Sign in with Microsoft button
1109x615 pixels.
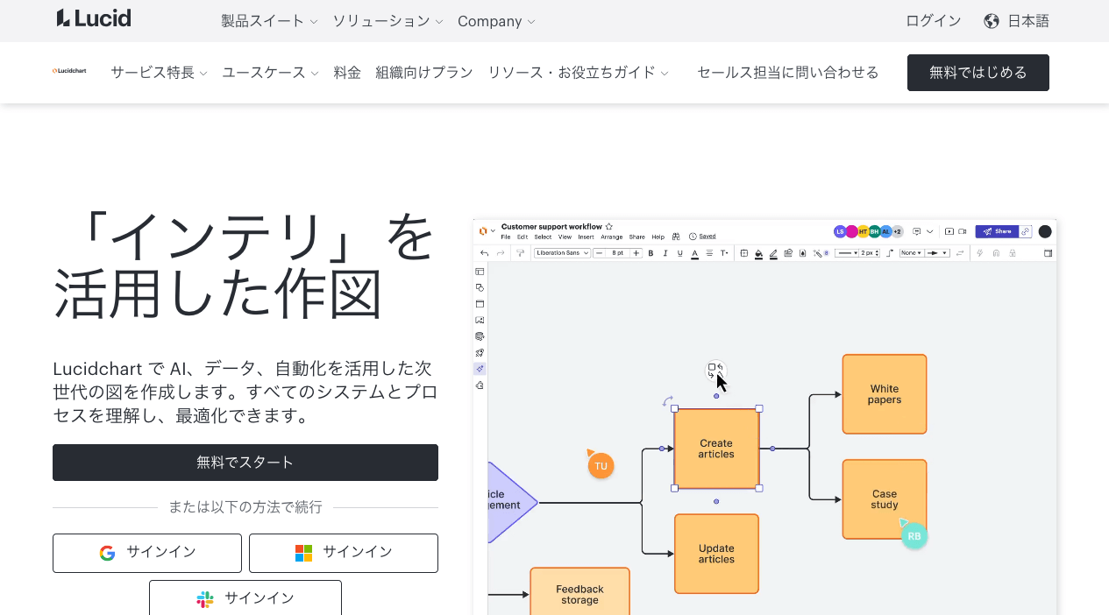(344, 553)
